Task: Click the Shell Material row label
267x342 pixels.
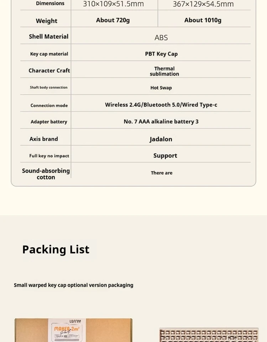Action: tap(49, 36)
